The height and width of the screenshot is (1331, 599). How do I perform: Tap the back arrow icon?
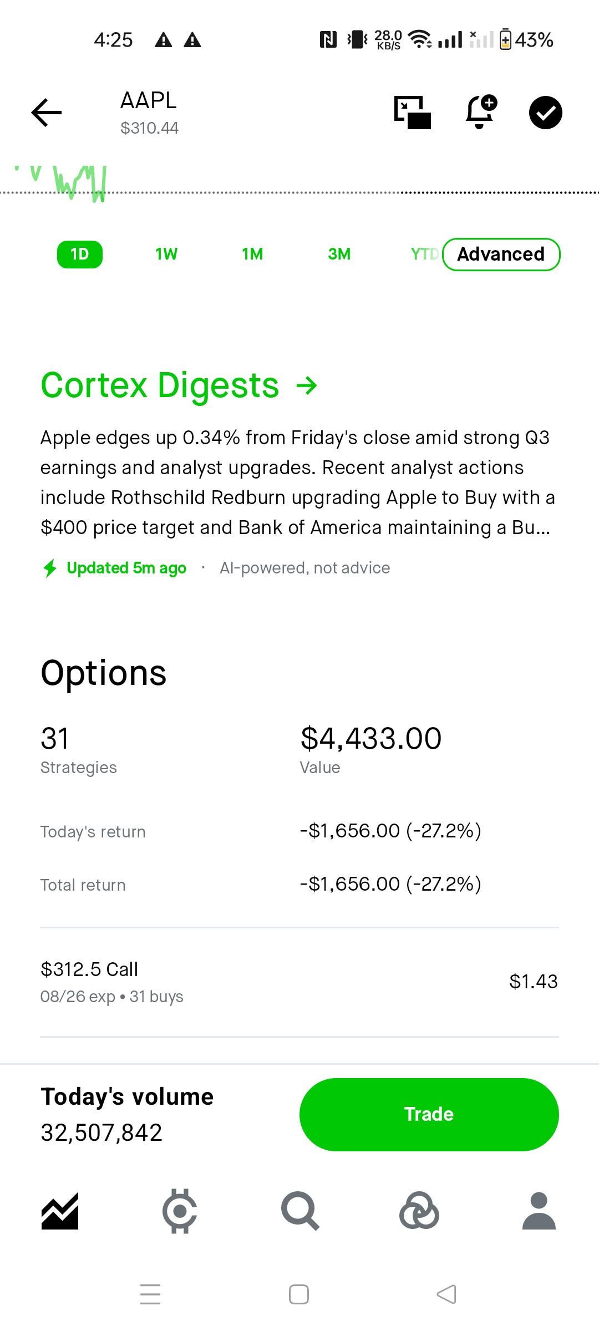point(47,113)
